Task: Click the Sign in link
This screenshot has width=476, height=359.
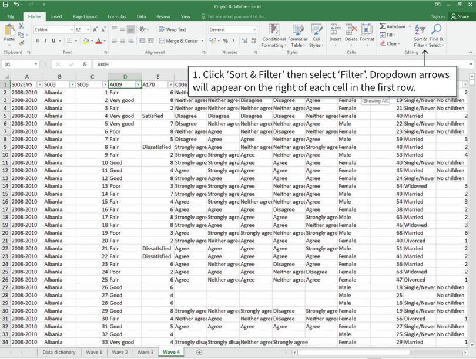Action: 438,16
